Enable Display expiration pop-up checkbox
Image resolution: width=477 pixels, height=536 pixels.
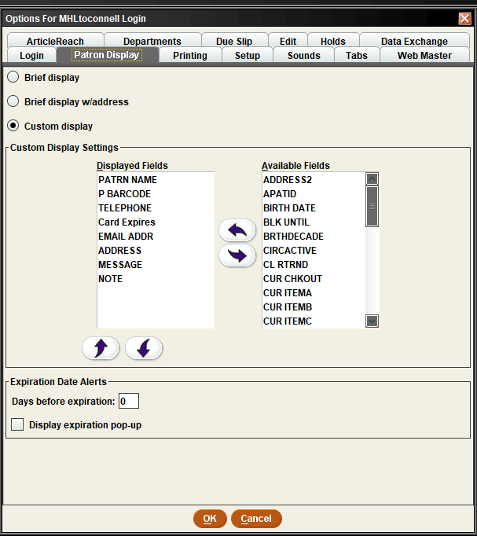[17, 424]
